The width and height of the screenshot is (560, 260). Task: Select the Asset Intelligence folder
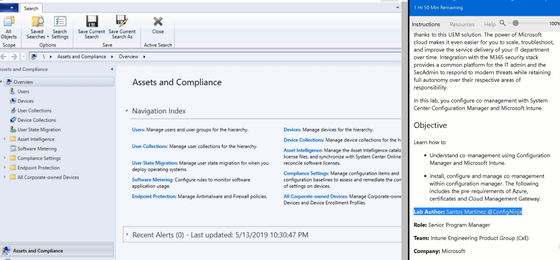tap(36, 139)
